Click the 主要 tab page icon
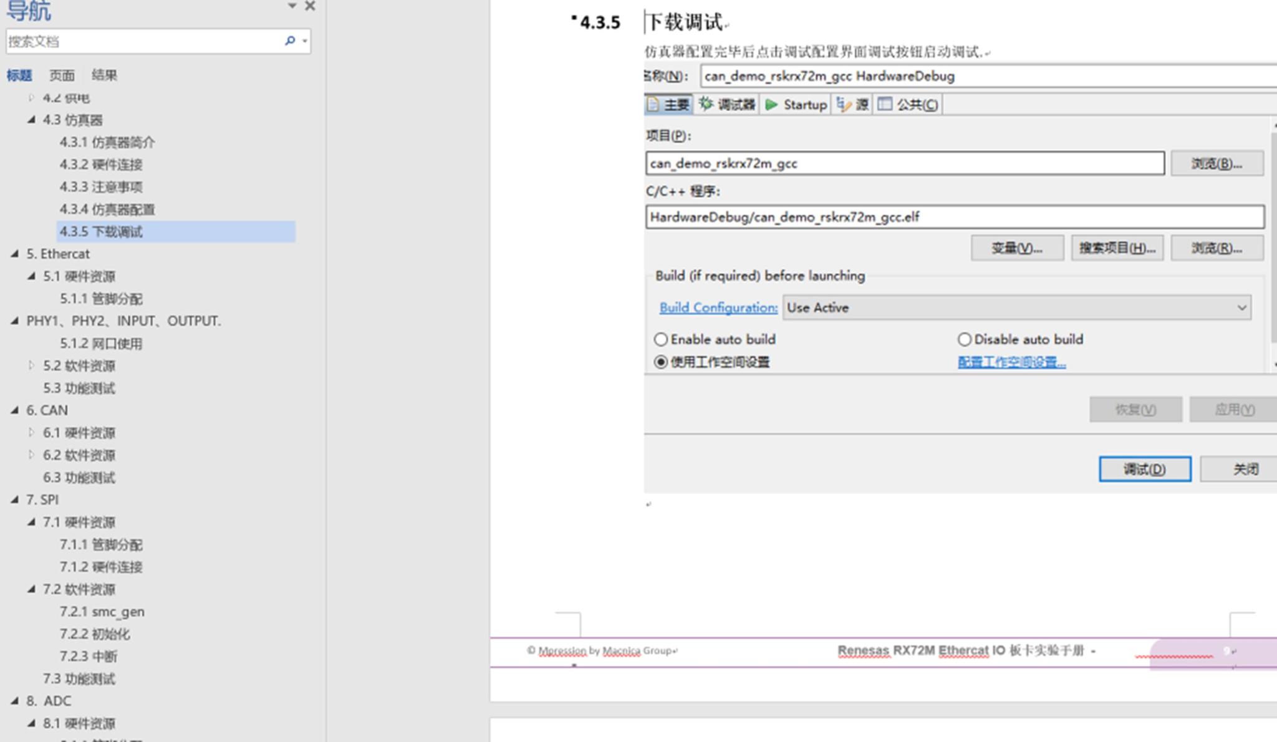Viewport: 1277px width, 742px height. [652, 104]
